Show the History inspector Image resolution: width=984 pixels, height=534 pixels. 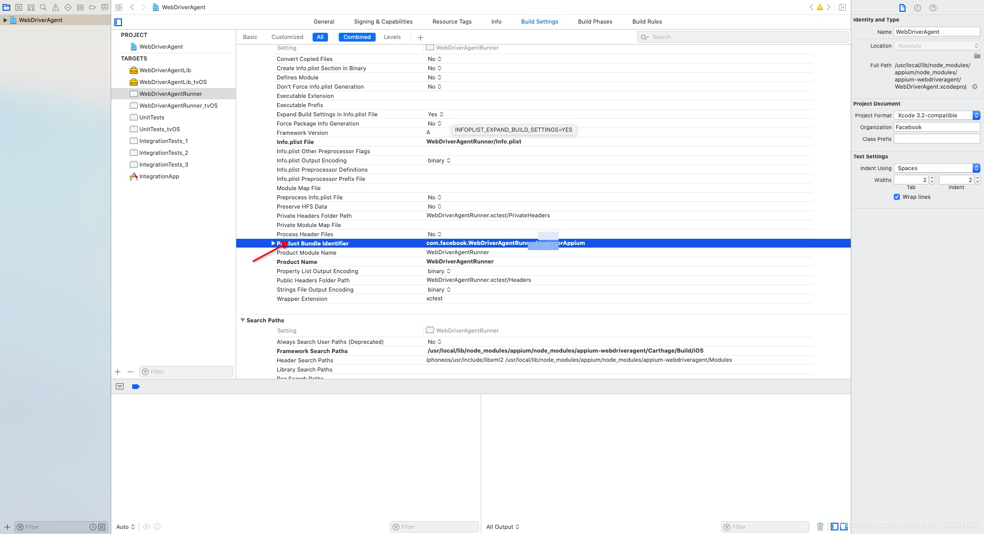917,8
